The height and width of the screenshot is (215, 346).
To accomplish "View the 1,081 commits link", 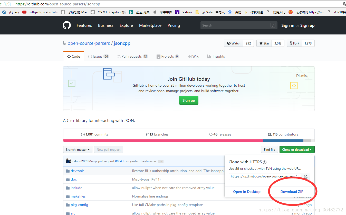I will click(94, 134).
